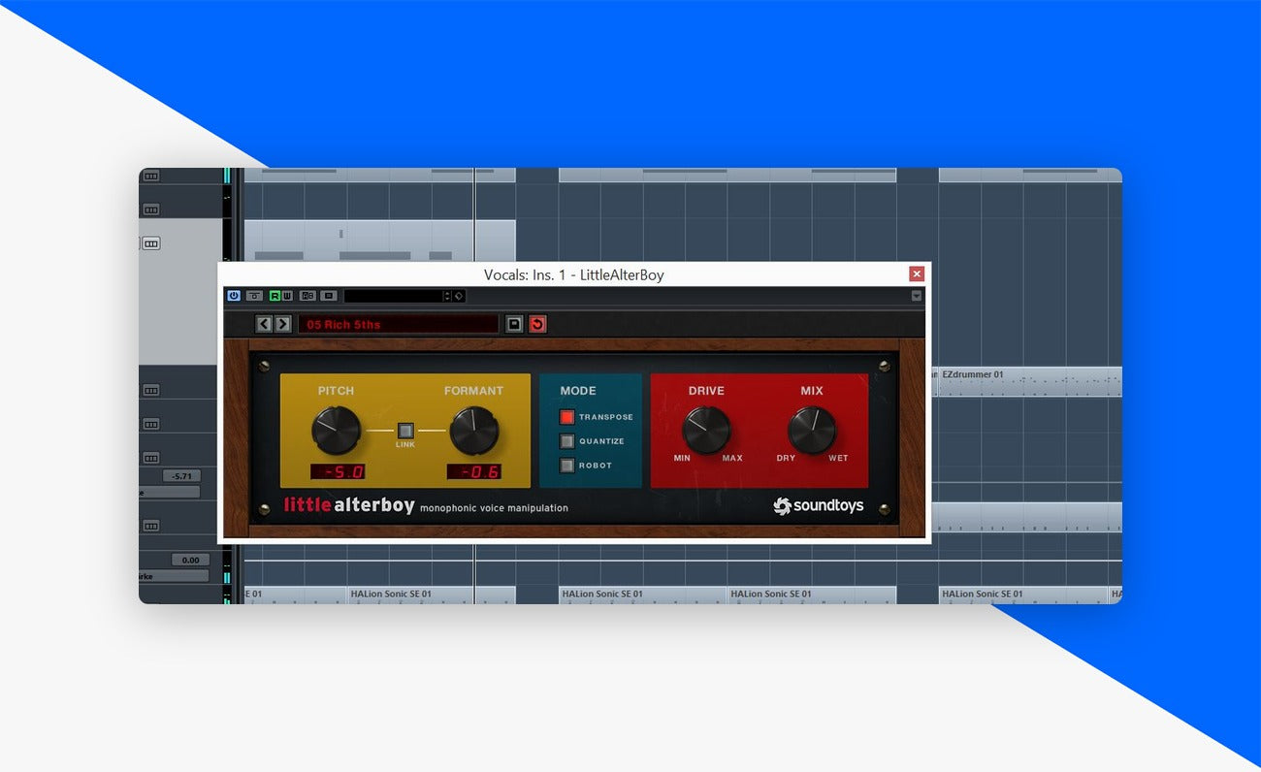Toggle the blue plugin power button

coord(234,296)
